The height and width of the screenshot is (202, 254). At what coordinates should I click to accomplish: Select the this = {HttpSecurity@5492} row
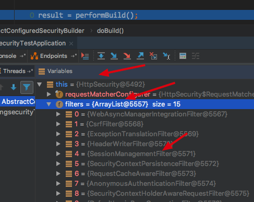tap(144, 85)
